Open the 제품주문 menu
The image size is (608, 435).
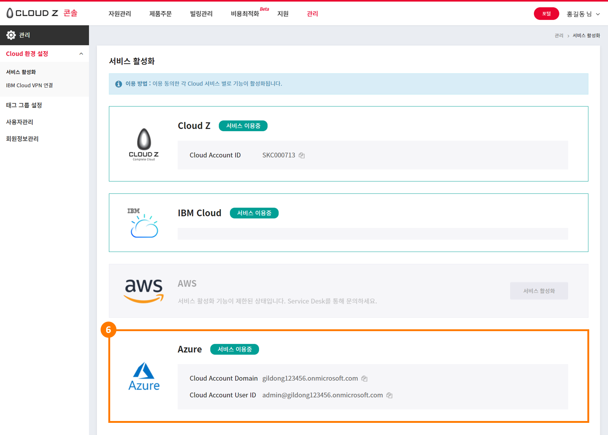(160, 14)
